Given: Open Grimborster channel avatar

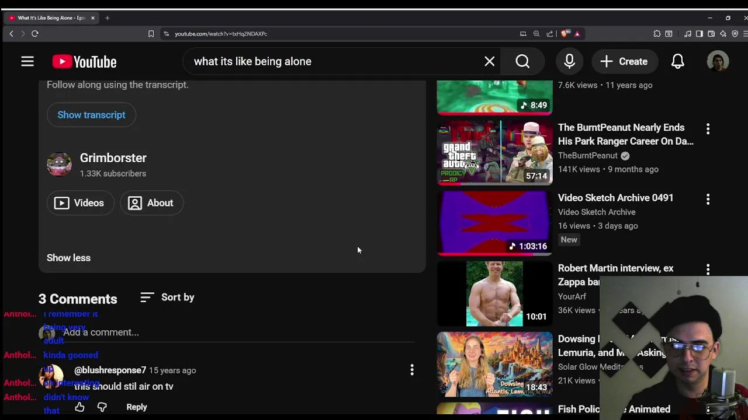Looking at the screenshot, I should point(59,165).
